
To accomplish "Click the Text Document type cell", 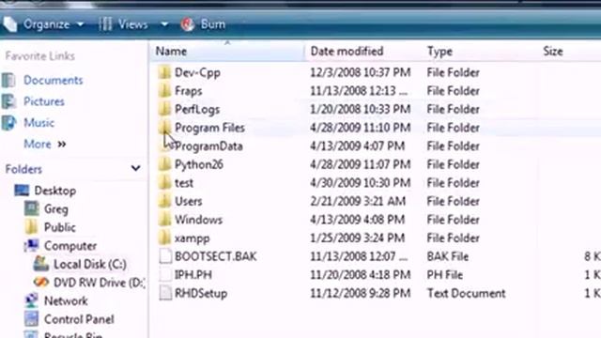I will pyautogui.click(x=466, y=294).
